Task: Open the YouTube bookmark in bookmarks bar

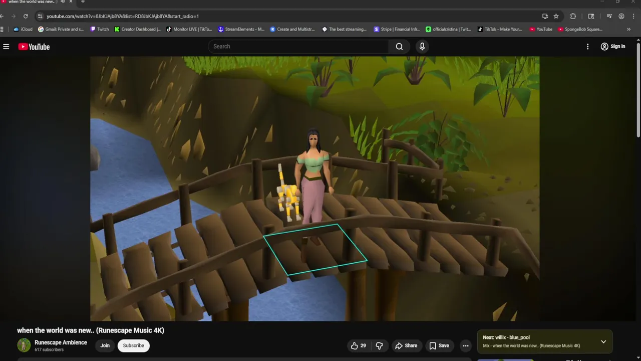Action: point(541,29)
